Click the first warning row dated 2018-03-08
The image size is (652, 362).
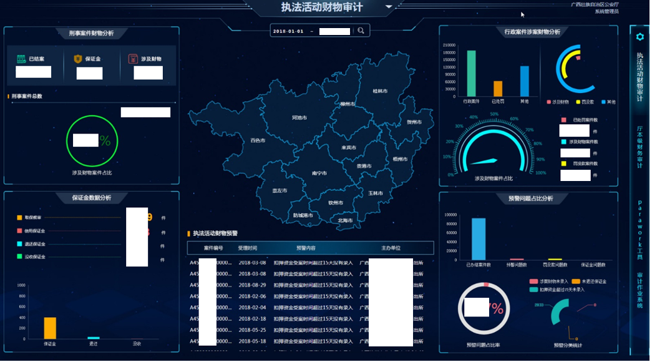[310, 263]
